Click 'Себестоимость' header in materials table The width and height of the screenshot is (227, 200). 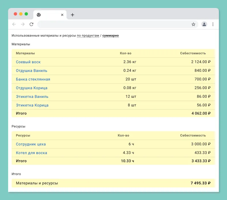(x=193, y=53)
